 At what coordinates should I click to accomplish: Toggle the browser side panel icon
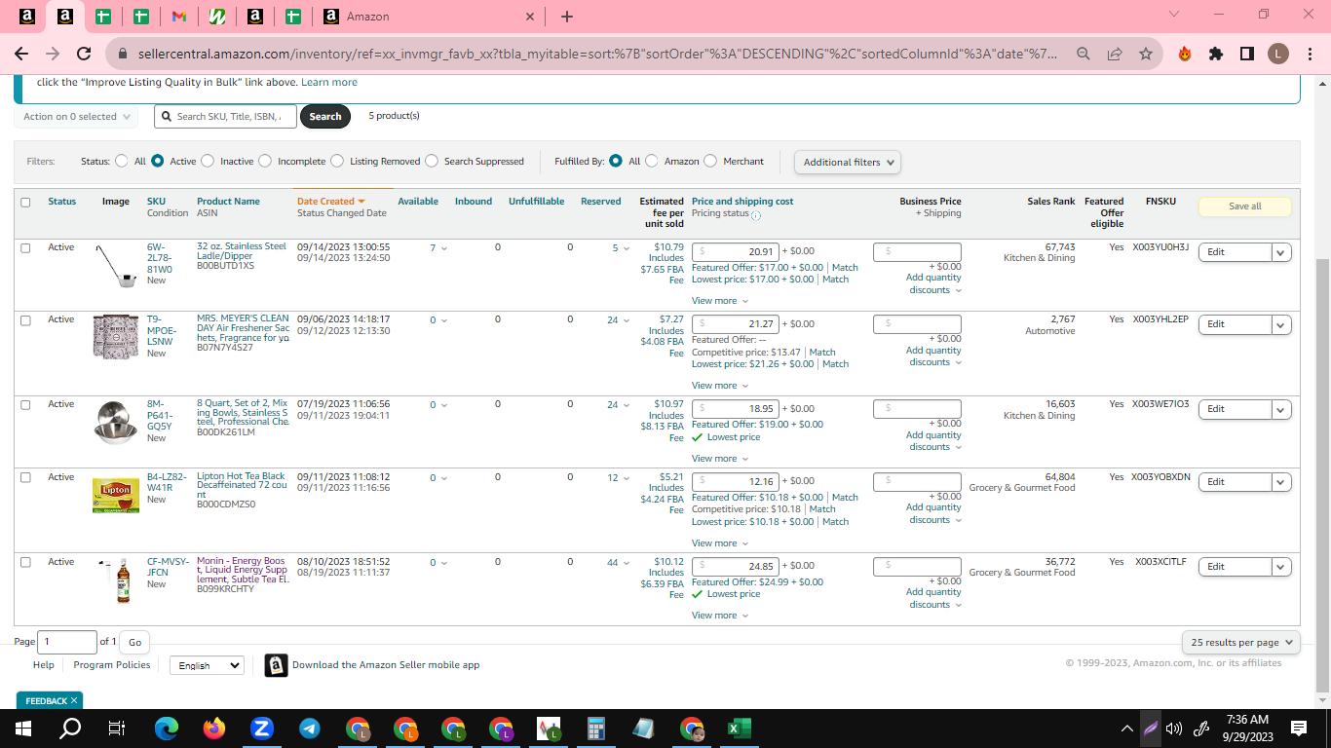coord(1247,55)
